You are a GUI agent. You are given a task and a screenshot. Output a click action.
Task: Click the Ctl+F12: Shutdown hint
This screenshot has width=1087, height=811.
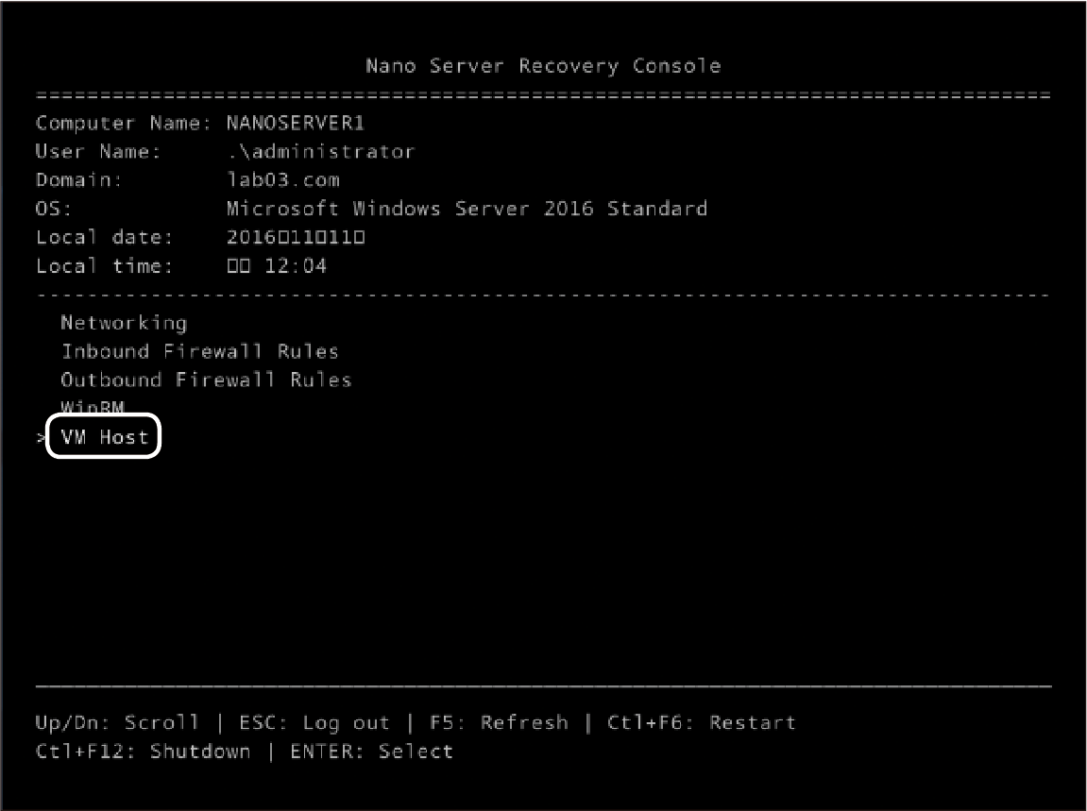pos(143,752)
